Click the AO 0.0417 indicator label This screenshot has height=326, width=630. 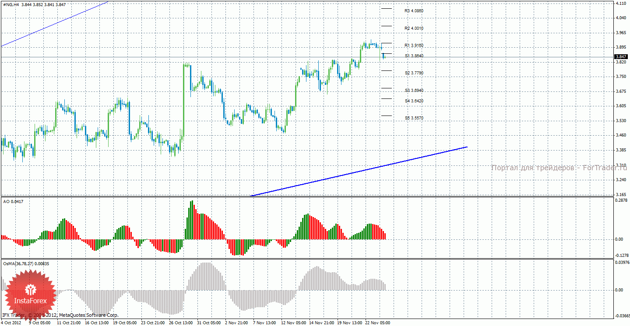14,201
